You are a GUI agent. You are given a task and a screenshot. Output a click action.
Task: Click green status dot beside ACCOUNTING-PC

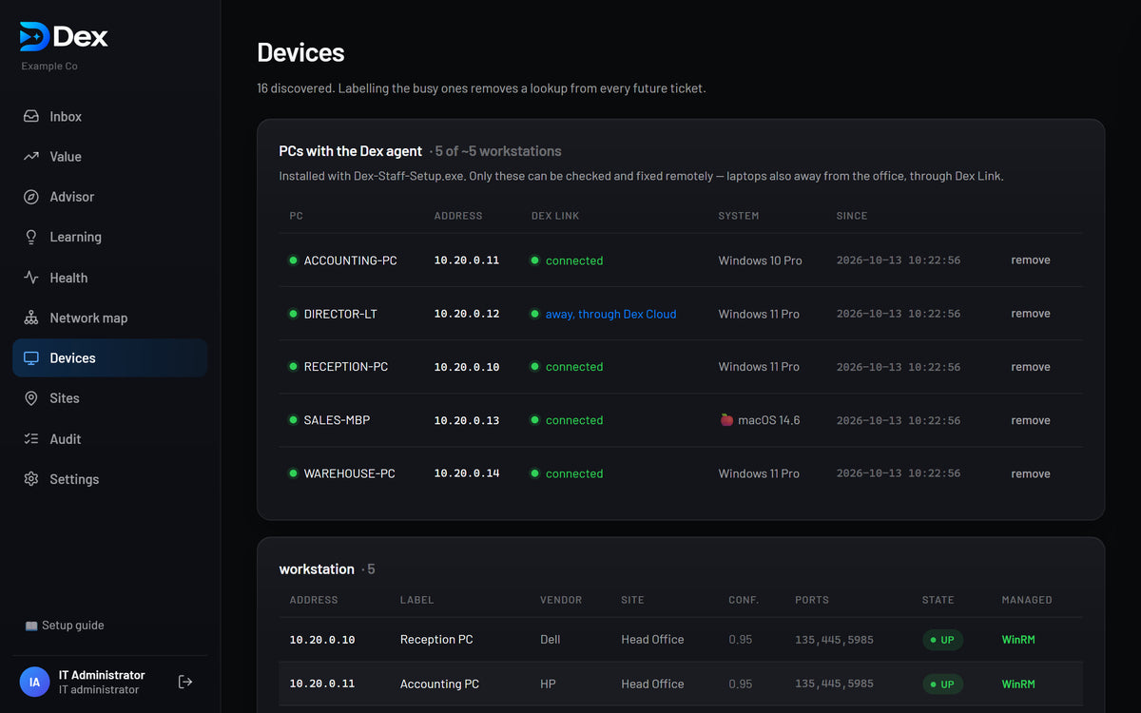click(x=293, y=260)
